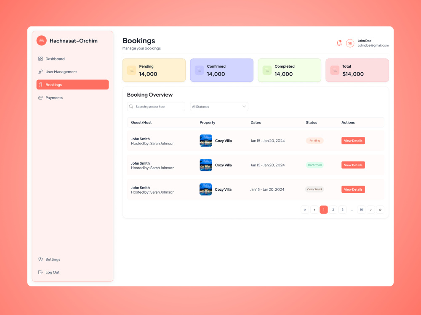
Task: Click the Completed status badge
Action: tap(314, 189)
